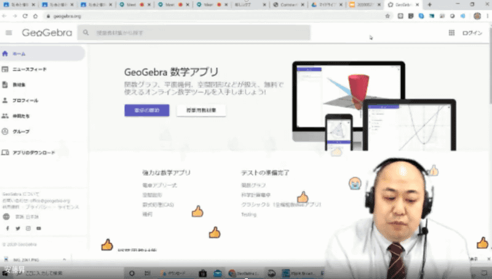The height and width of the screenshot is (279, 492).
Task: Click the Cortana circle in taskbar
Action: coord(132,273)
